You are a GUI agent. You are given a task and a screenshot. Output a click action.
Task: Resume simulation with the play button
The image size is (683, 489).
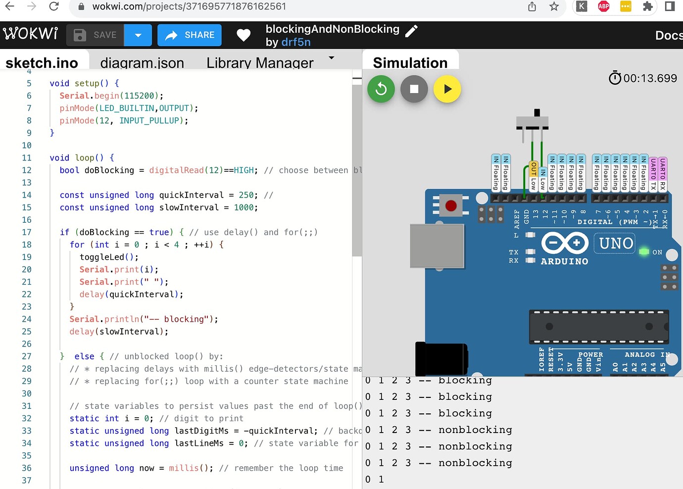(447, 89)
